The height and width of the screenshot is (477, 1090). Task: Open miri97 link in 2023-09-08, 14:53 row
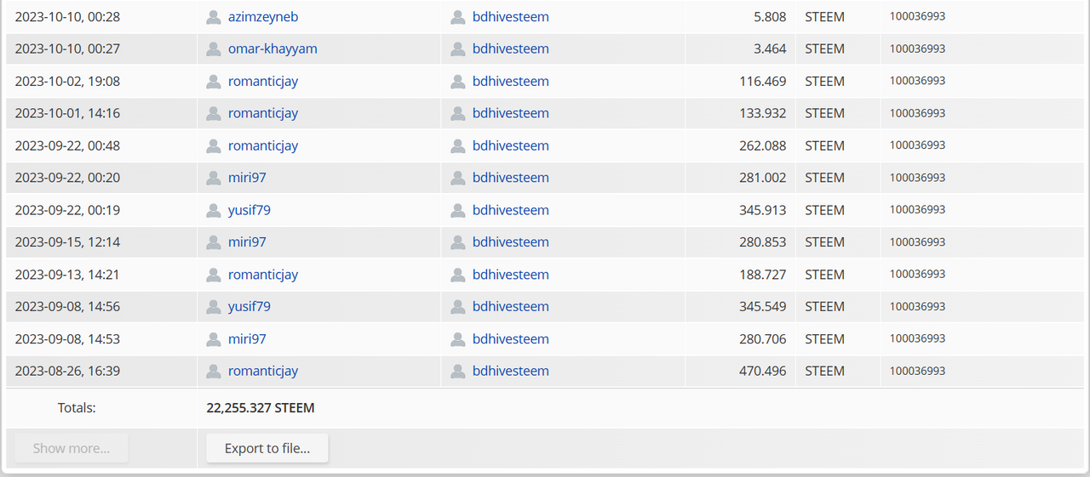click(x=247, y=338)
